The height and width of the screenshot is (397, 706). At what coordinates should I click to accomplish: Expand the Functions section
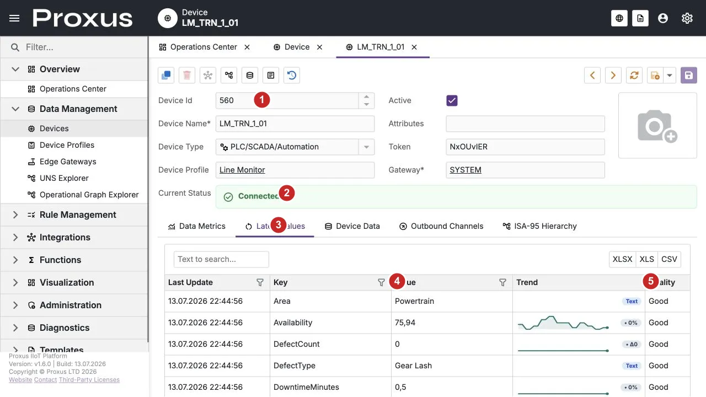click(x=15, y=260)
